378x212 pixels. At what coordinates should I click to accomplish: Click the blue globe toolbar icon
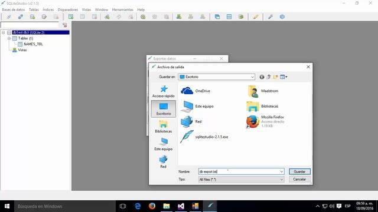point(282,17)
